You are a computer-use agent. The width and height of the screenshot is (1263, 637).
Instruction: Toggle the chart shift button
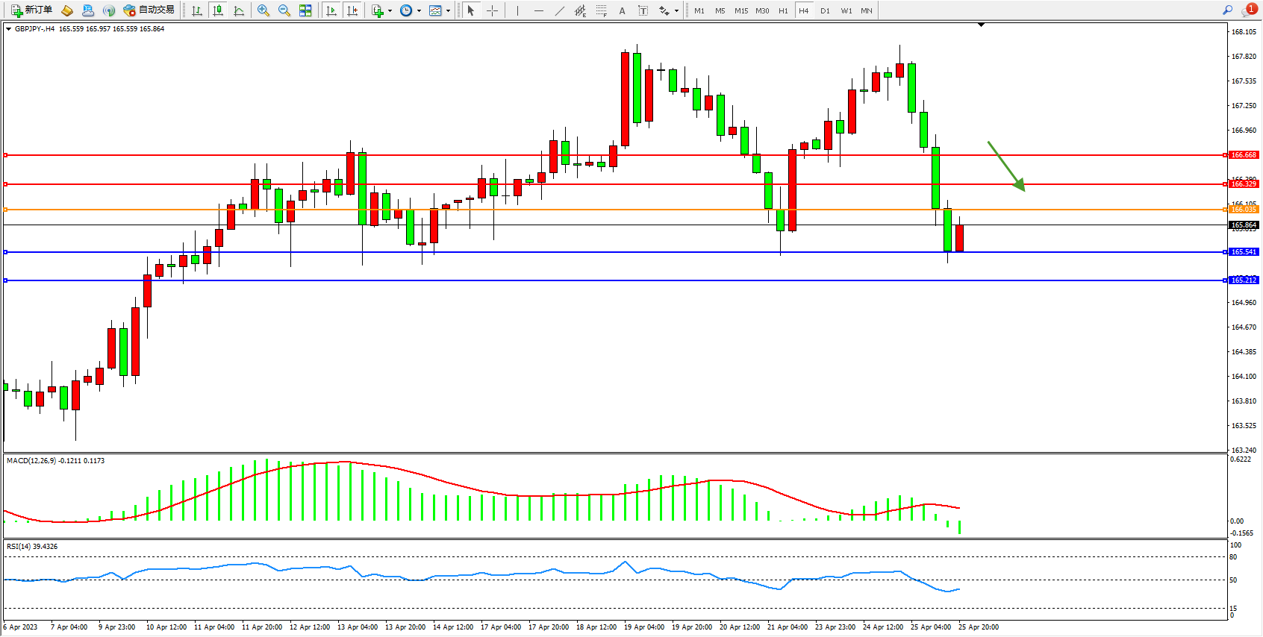[x=352, y=10]
